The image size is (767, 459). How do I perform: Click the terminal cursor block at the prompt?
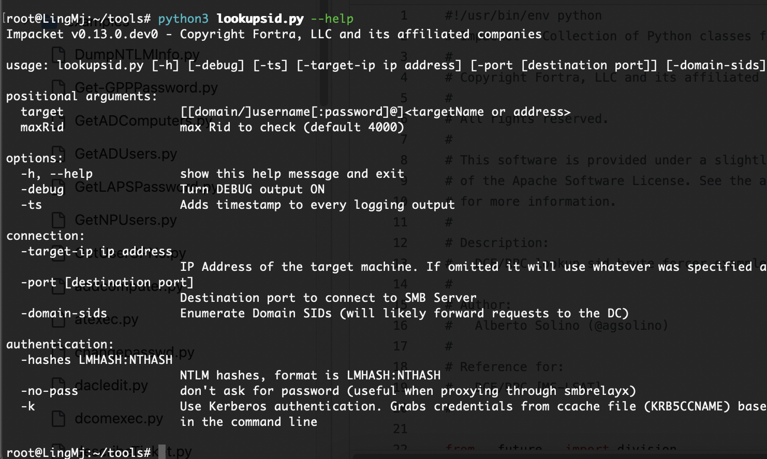(162, 452)
